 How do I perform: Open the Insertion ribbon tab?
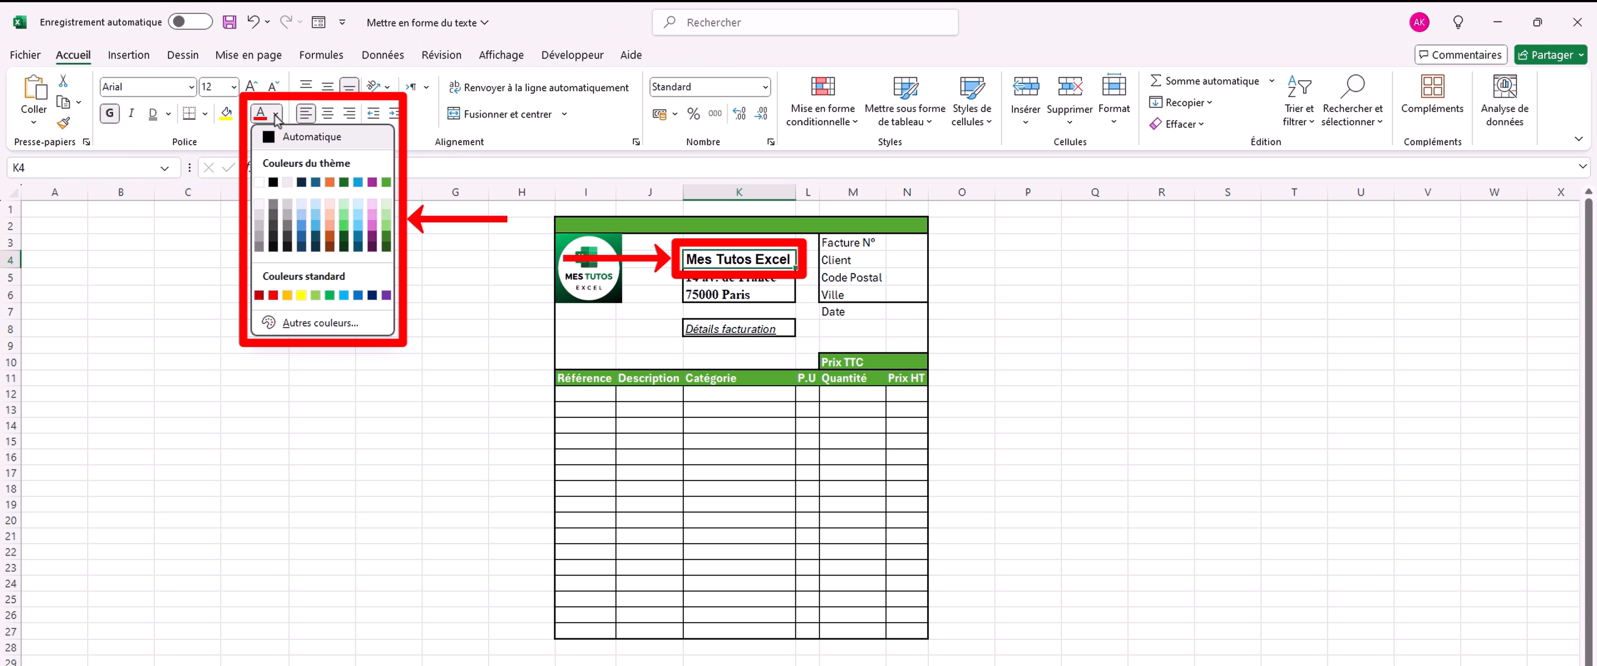(x=128, y=54)
